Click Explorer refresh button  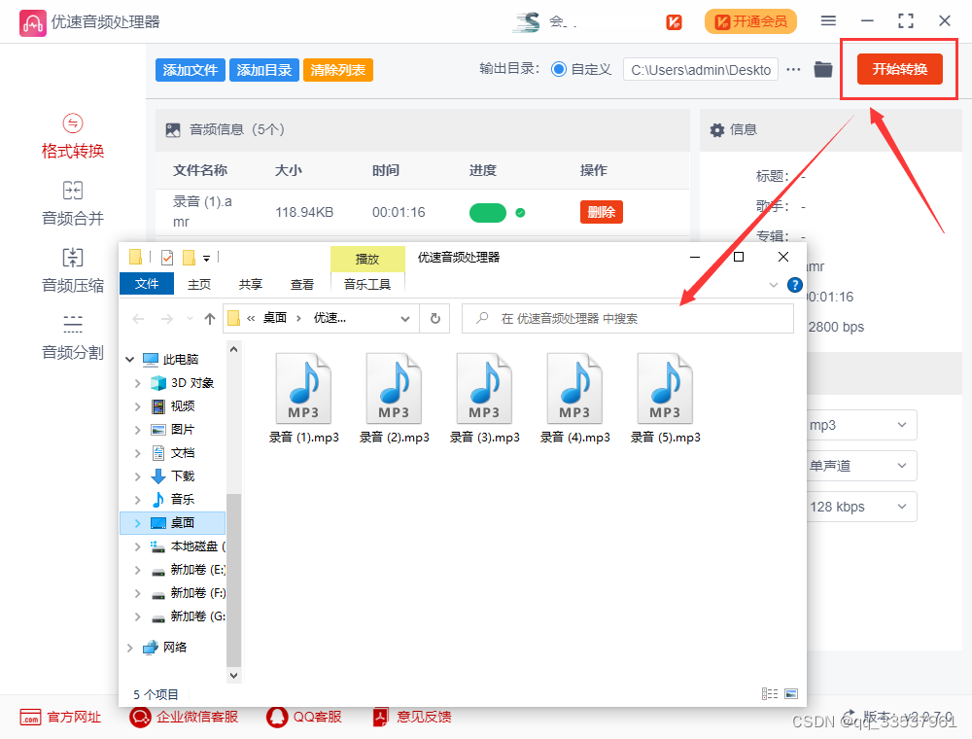(435, 319)
